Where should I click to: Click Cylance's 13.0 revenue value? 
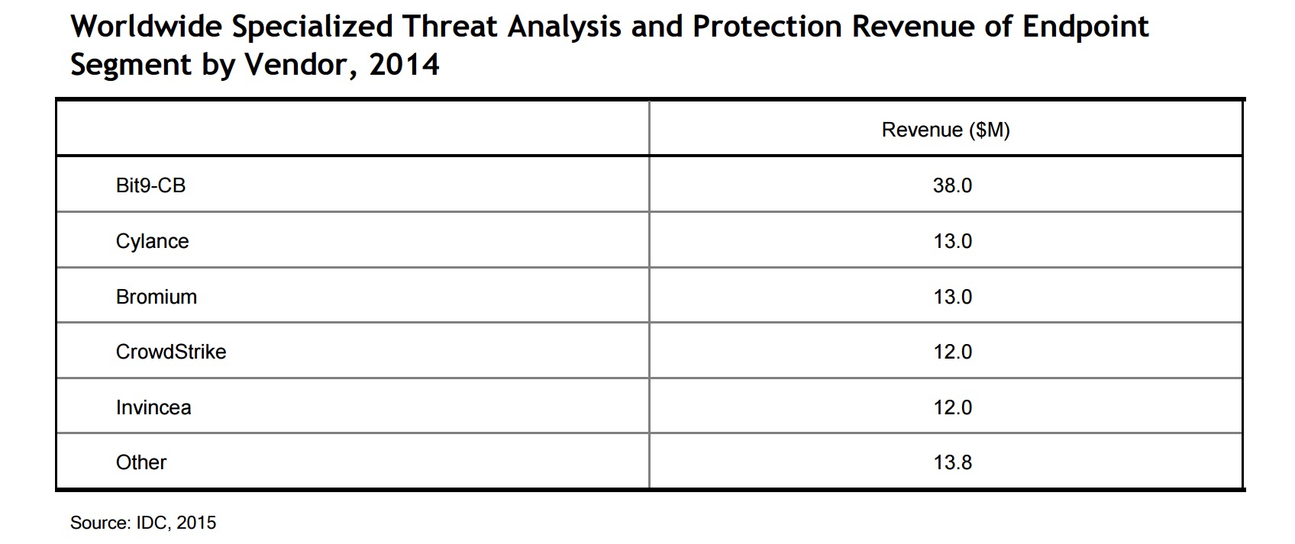pyautogui.click(x=952, y=241)
